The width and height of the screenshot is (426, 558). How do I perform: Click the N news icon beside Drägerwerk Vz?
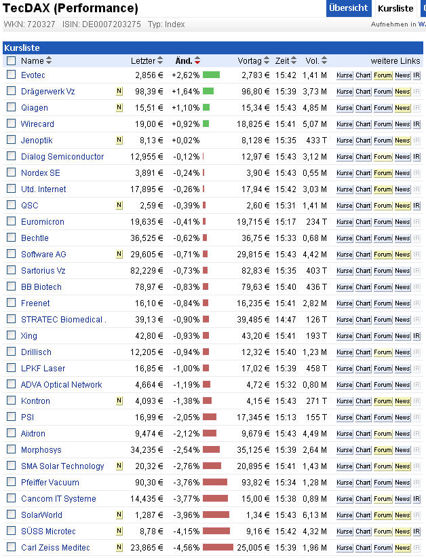[119, 92]
